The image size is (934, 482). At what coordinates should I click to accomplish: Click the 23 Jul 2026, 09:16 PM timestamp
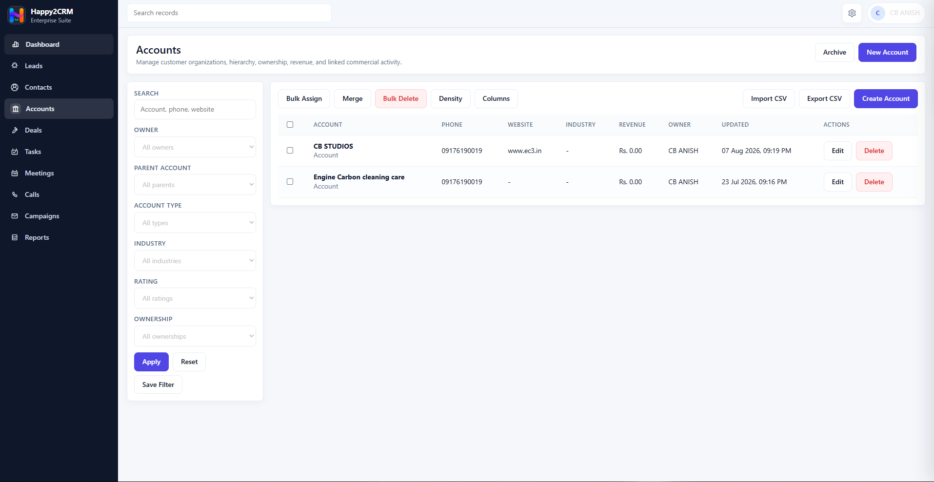point(754,182)
